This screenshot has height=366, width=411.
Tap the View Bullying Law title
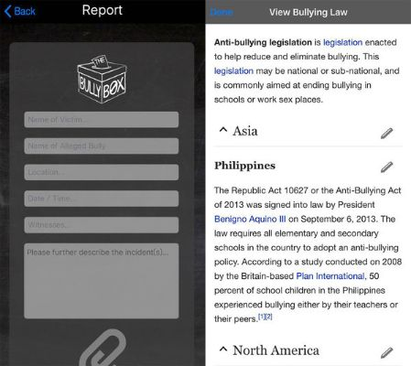[308, 12]
